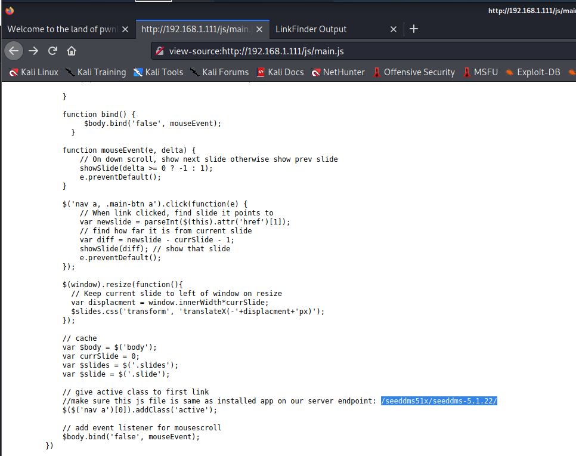576x456 pixels.
Task: Reload the current page
Action: (52, 51)
